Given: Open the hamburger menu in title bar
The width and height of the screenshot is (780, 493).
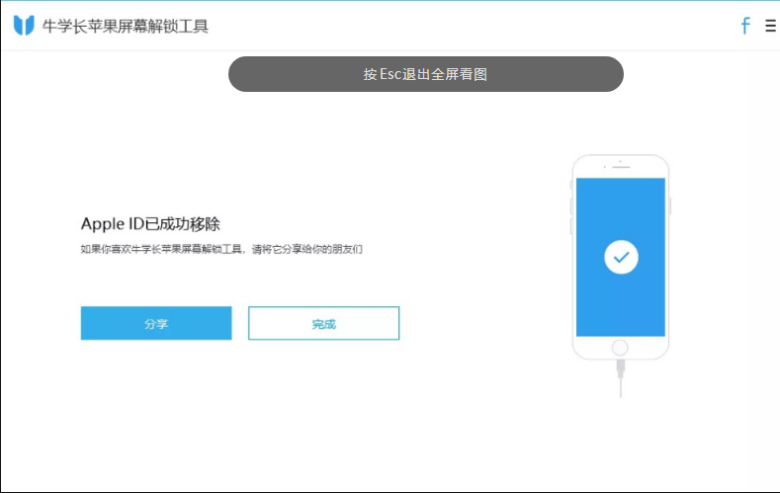Looking at the screenshot, I should pyautogui.click(x=770, y=26).
